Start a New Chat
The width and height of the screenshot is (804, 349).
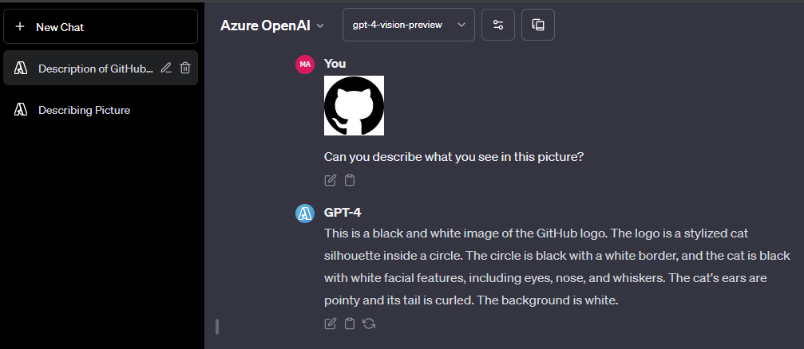click(x=101, y=26)
